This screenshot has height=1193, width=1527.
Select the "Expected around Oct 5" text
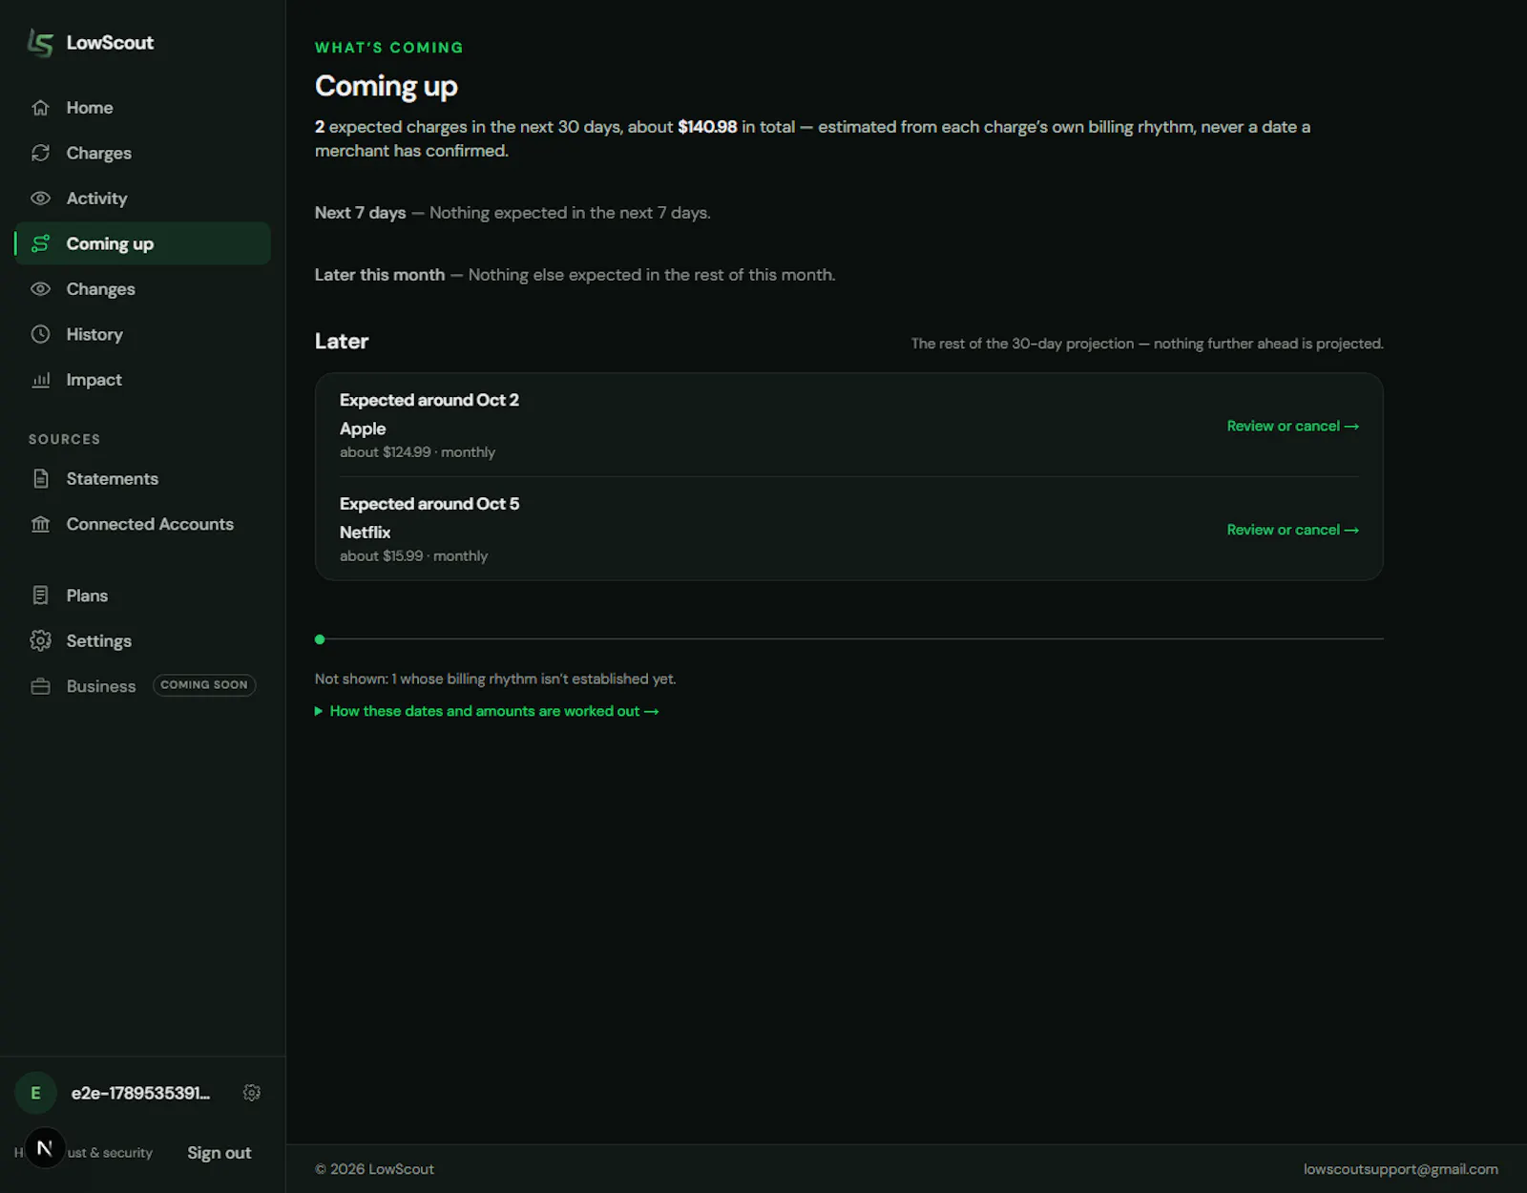tap(429, 504)
